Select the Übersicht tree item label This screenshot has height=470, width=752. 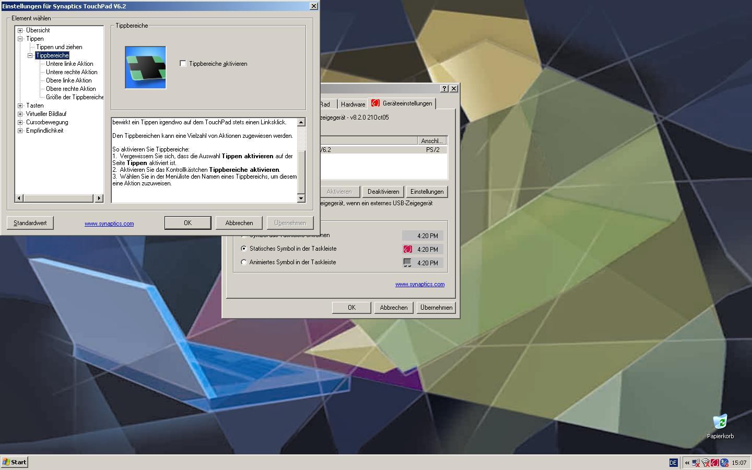pos(38,30)
